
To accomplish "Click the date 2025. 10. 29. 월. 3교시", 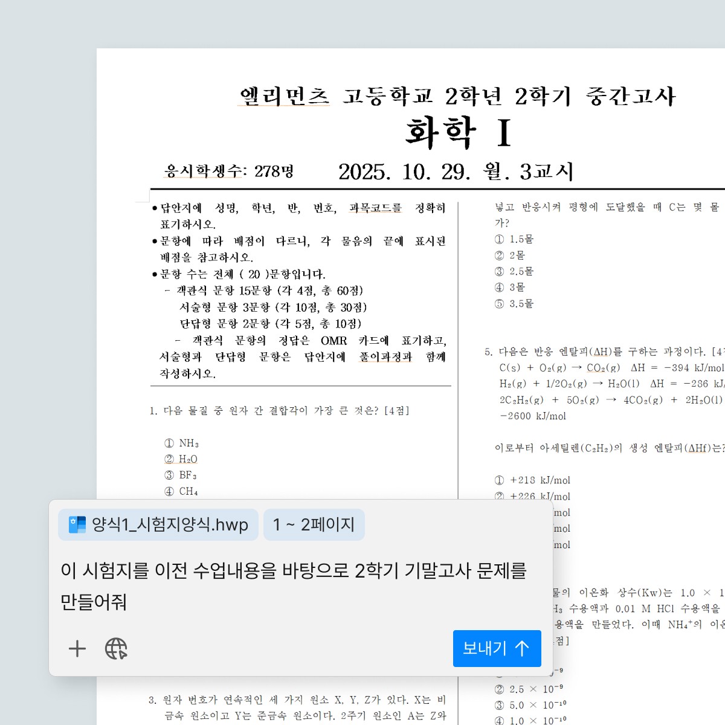I will 456,172.
